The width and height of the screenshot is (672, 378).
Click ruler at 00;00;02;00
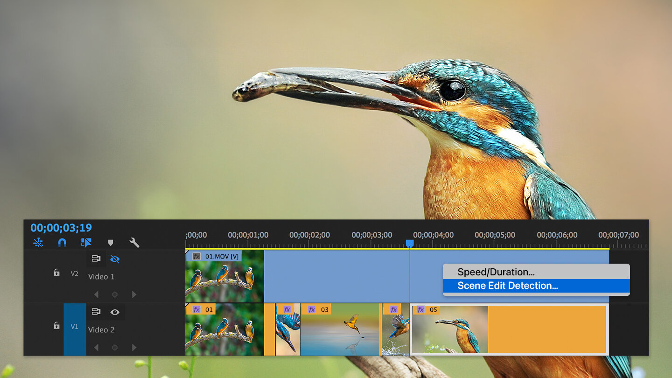click(x=309, y=235)
